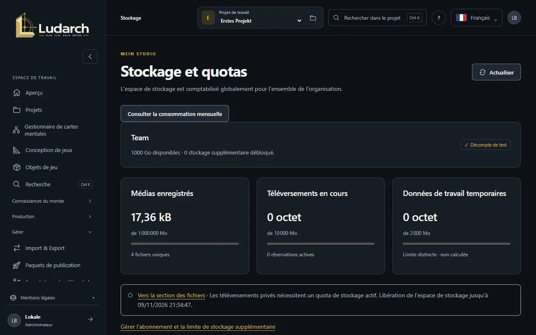Image resolution: width=536 pixels, height=335 pixels.
Task: Click the radio circle in the info notice
Action: tap(130, 295)
